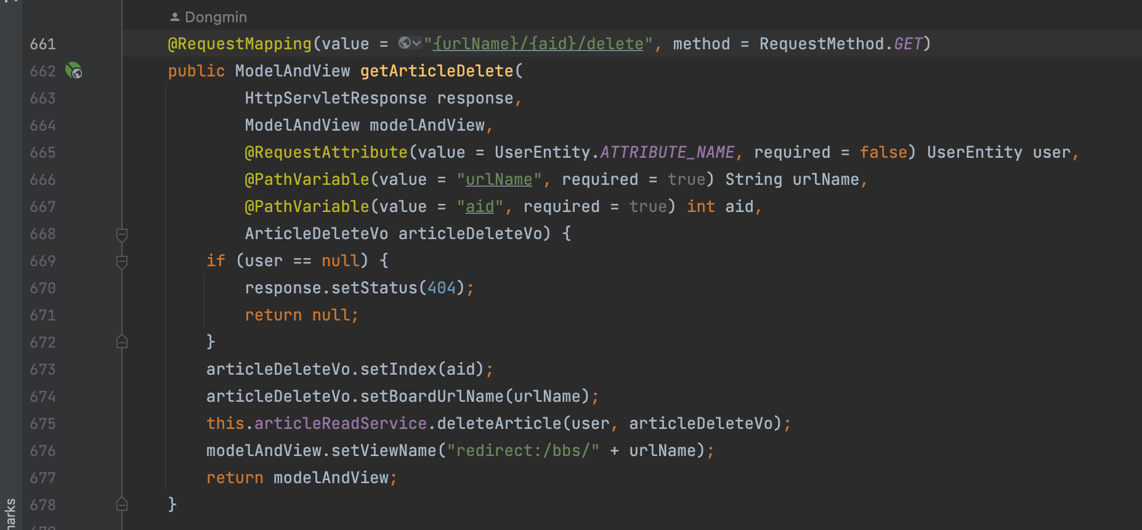Collapse the method fold marker at line 668
Image resolution: width=1142 pixels, height=530 pixels.
click(122, 234)
